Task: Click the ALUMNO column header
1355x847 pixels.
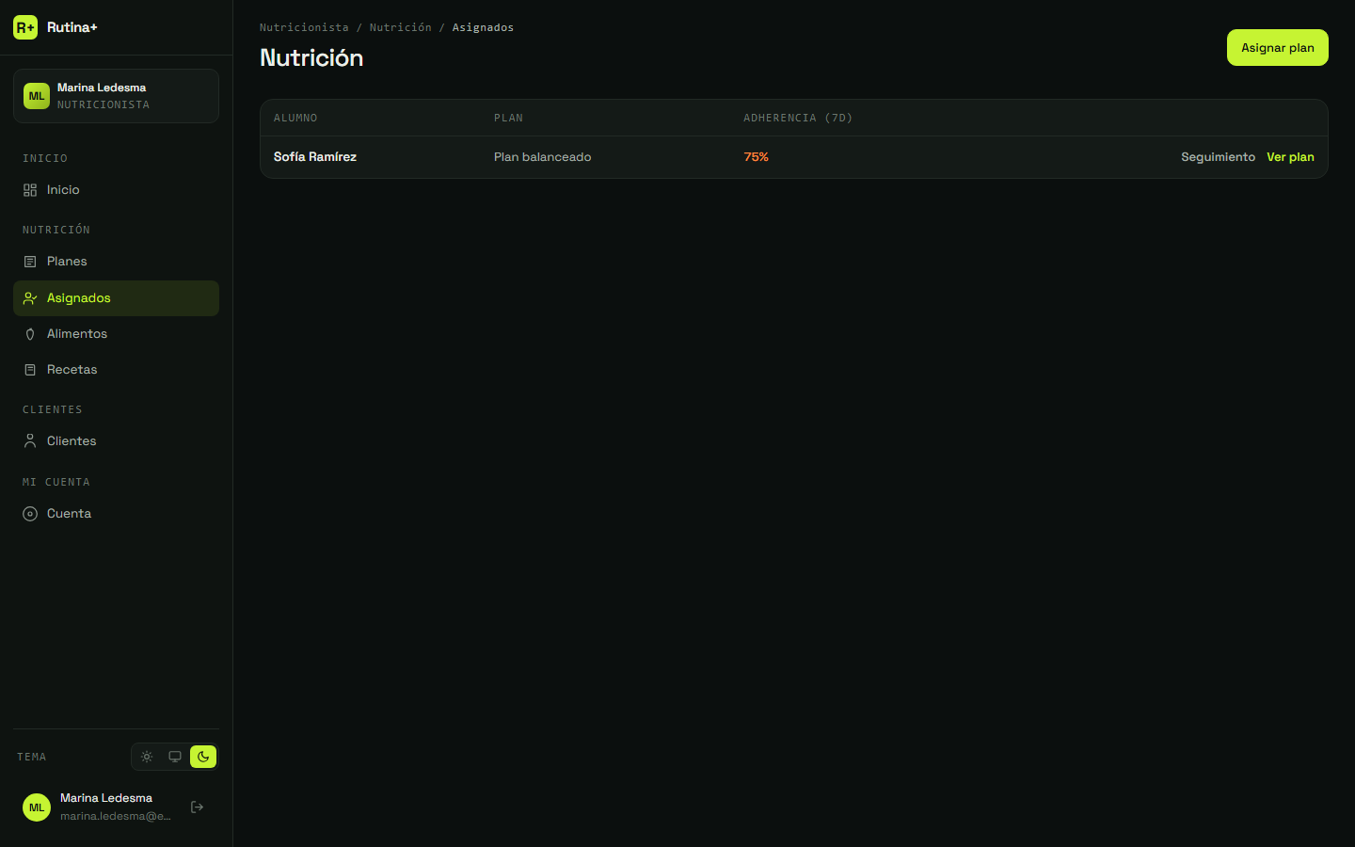Action: 295,118
